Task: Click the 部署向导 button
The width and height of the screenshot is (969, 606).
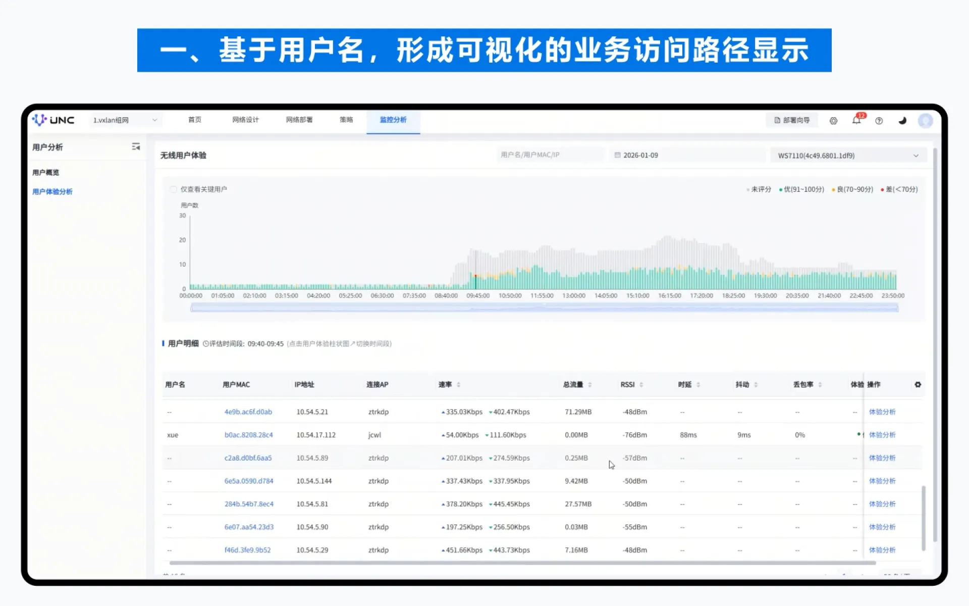Action: click(x=792, y=120)
